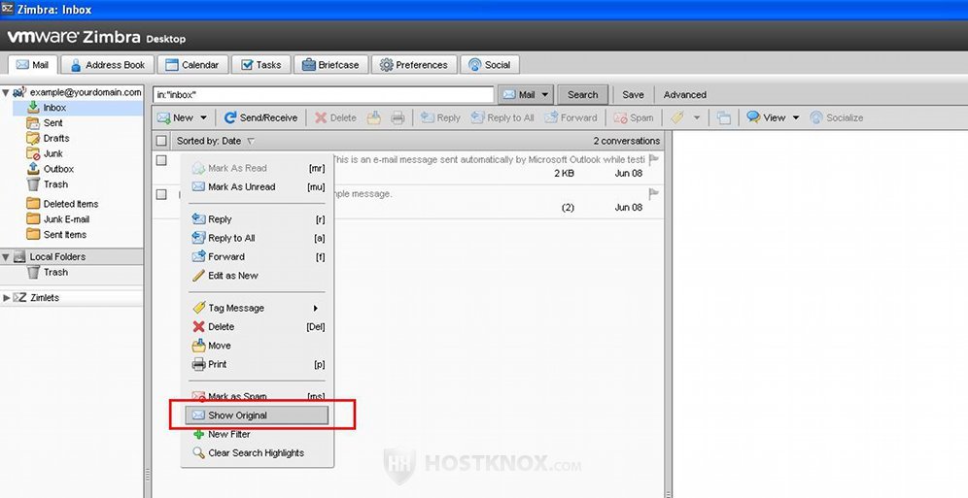Flag the second conversation
Screen dimensions: 968x498
[654, 194]
